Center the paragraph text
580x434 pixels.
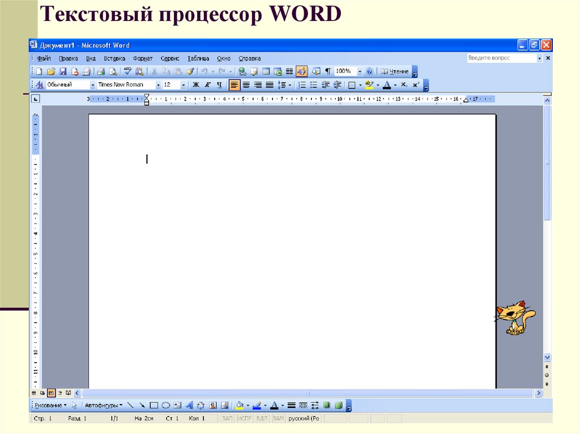(x=246, y=85)
